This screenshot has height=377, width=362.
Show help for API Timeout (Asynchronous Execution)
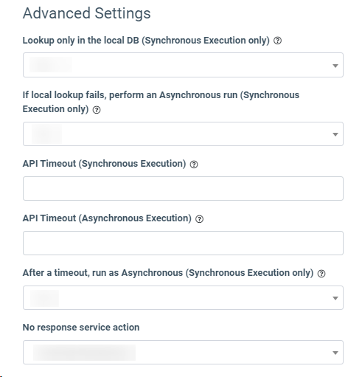[x=199, y=219]
